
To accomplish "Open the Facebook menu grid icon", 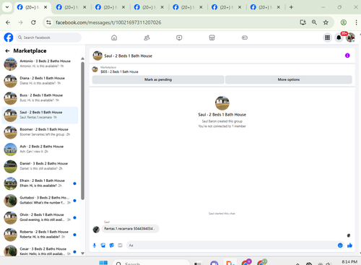I will pyautogui.click(x=327, y=38).
